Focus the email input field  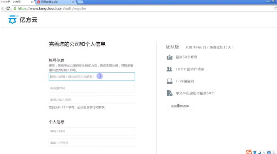pos(92,77)
